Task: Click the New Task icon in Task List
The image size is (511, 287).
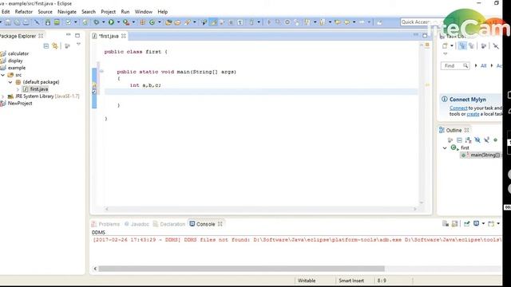Action: click(x=445, y=46)
